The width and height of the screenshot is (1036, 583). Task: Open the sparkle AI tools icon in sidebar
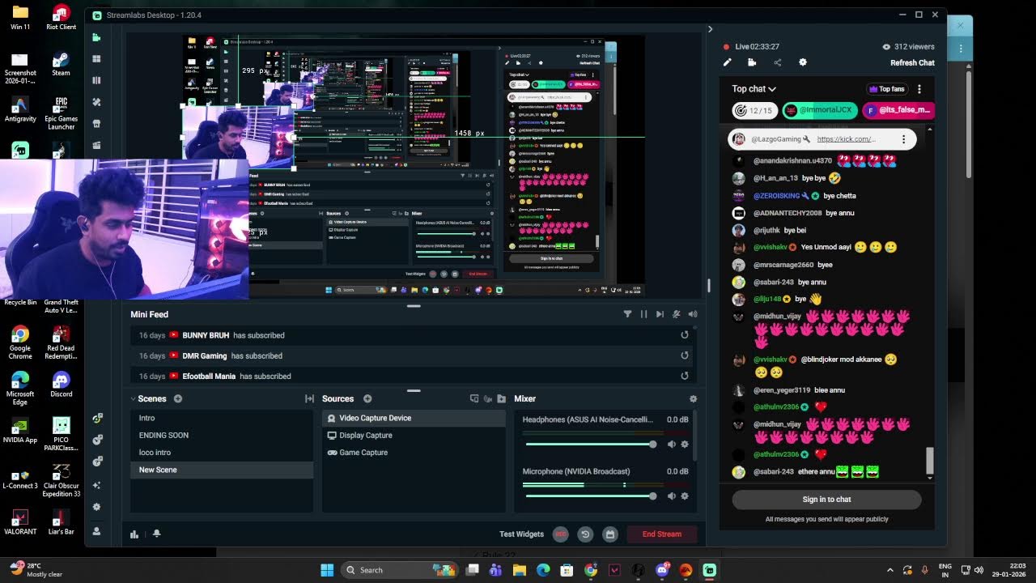pyautogui.click(x=96, y=485)
